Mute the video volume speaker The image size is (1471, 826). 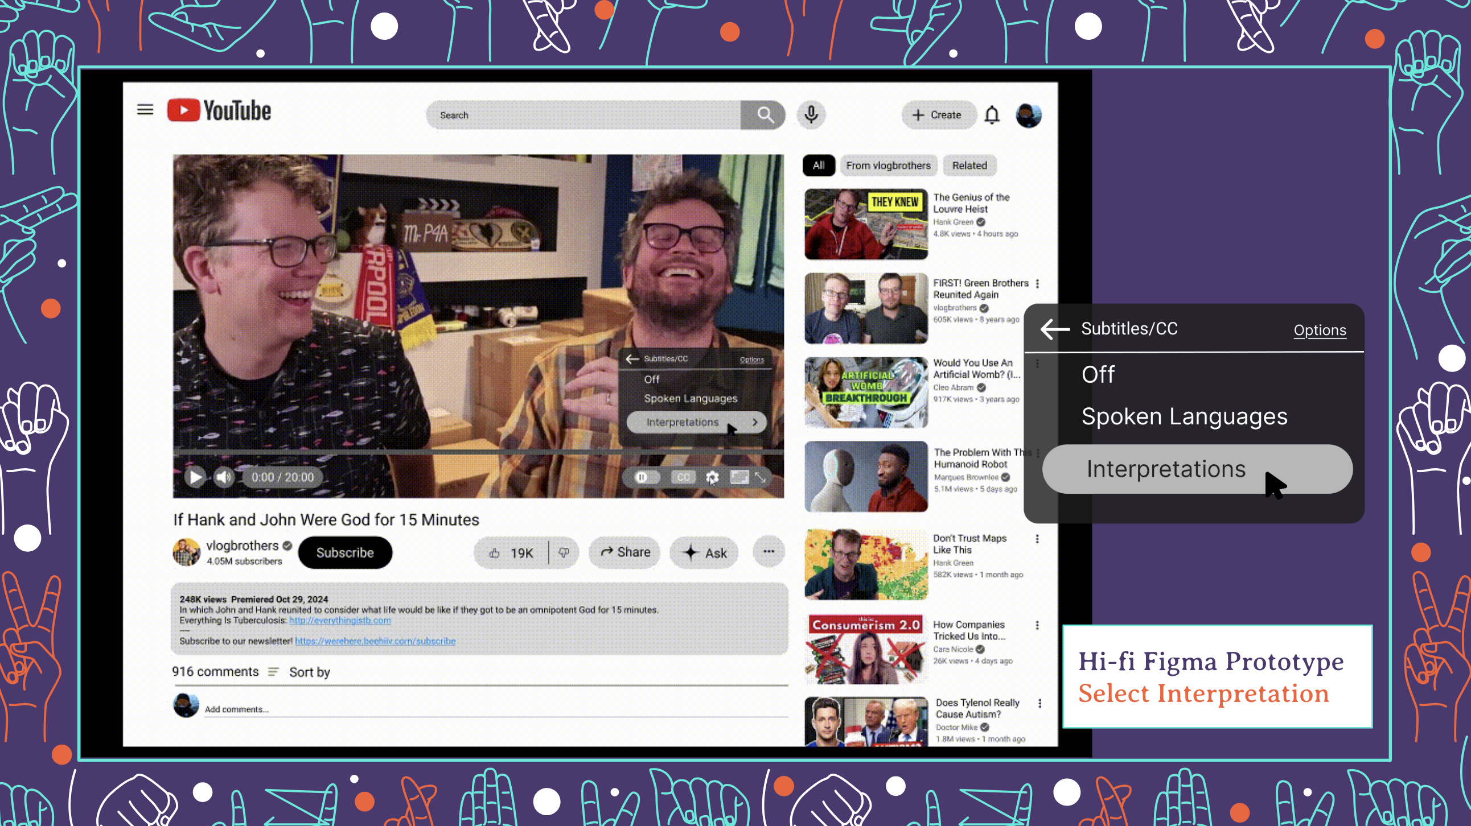223,477
